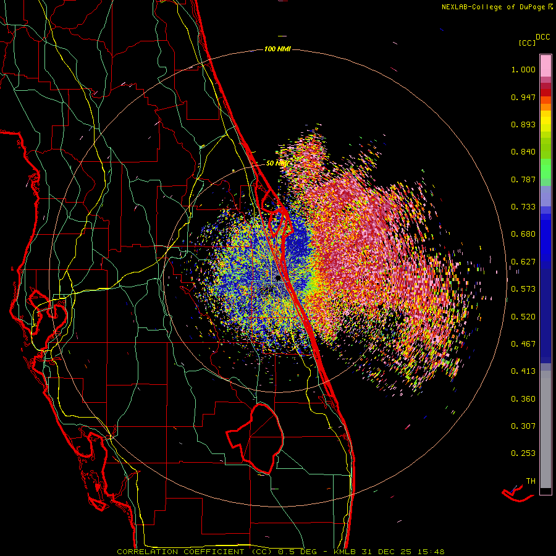Click the pink top segment of color bar

coord(545,65)
